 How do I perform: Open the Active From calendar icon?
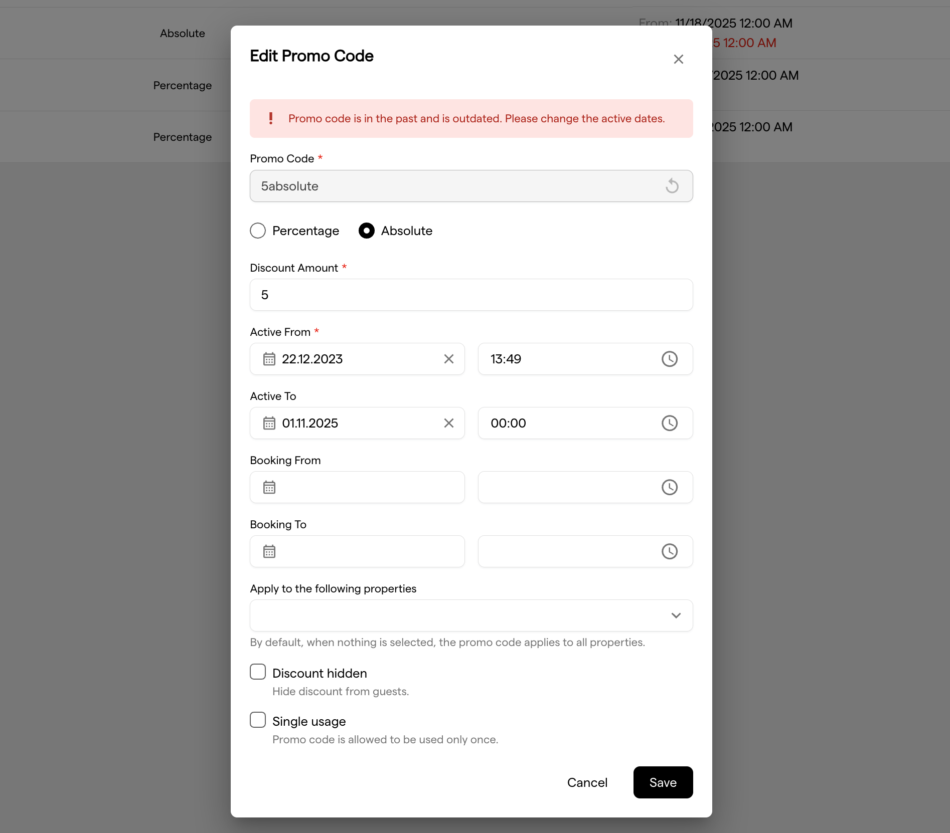(269, 359)
